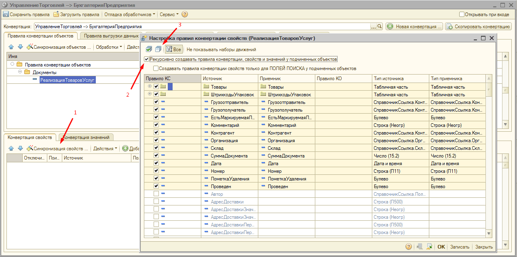This screenshot has width=517, height=257.
Task: Open the Сервис dropdown menu
Action: [x=169, y=14]
